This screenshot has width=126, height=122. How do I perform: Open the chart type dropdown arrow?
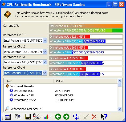(x=51, y=117)
